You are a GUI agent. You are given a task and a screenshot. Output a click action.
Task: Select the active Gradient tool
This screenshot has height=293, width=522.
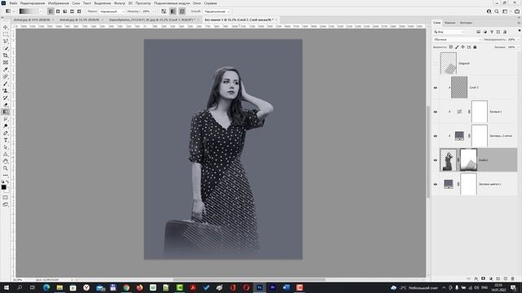click(6, 112)
